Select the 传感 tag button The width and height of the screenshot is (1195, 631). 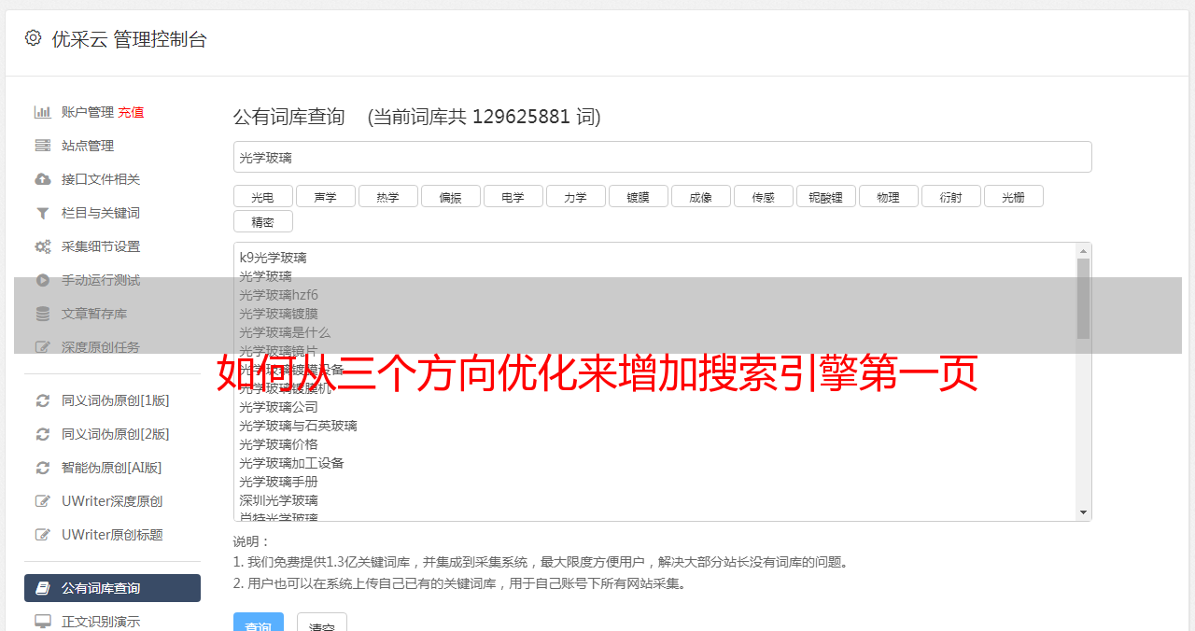click(763, 197)
